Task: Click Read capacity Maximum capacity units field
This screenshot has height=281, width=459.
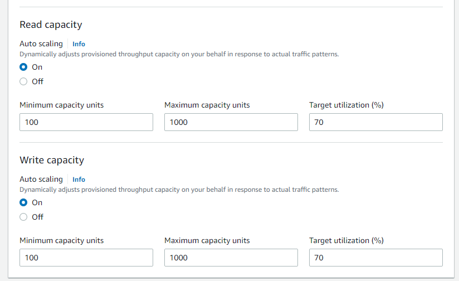Action: pos(231,122)
